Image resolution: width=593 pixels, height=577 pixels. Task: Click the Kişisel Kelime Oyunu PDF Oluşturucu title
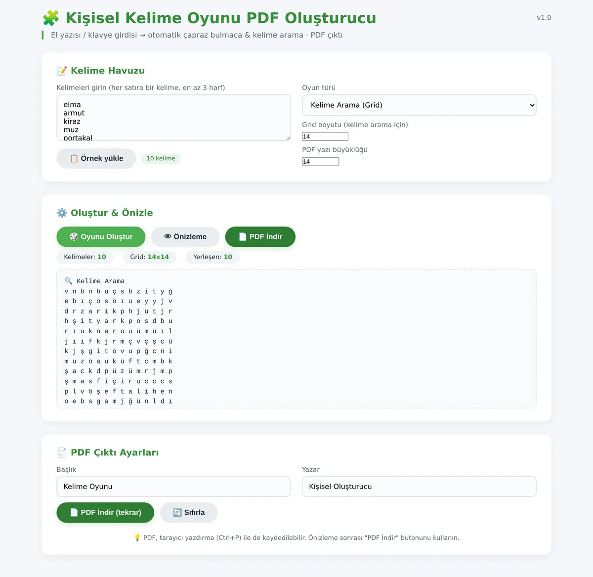pos(221,18)
